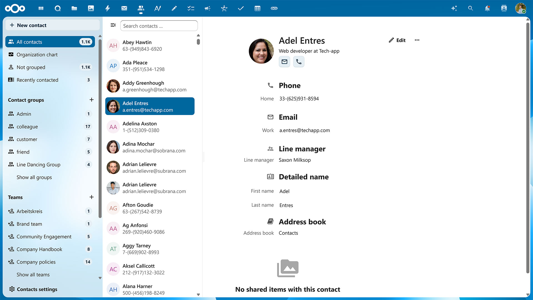
Task: Create a new contact
Action: point(31,25)
